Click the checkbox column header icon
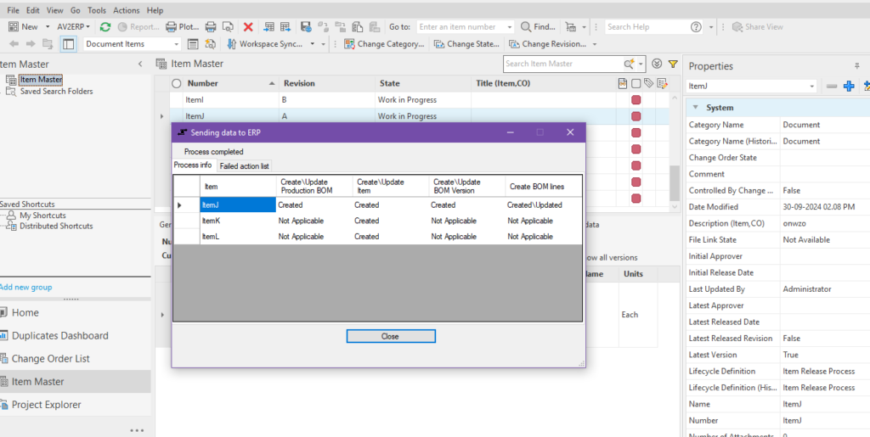Screen dimensions: 870x437 click(x=636, y=83)
